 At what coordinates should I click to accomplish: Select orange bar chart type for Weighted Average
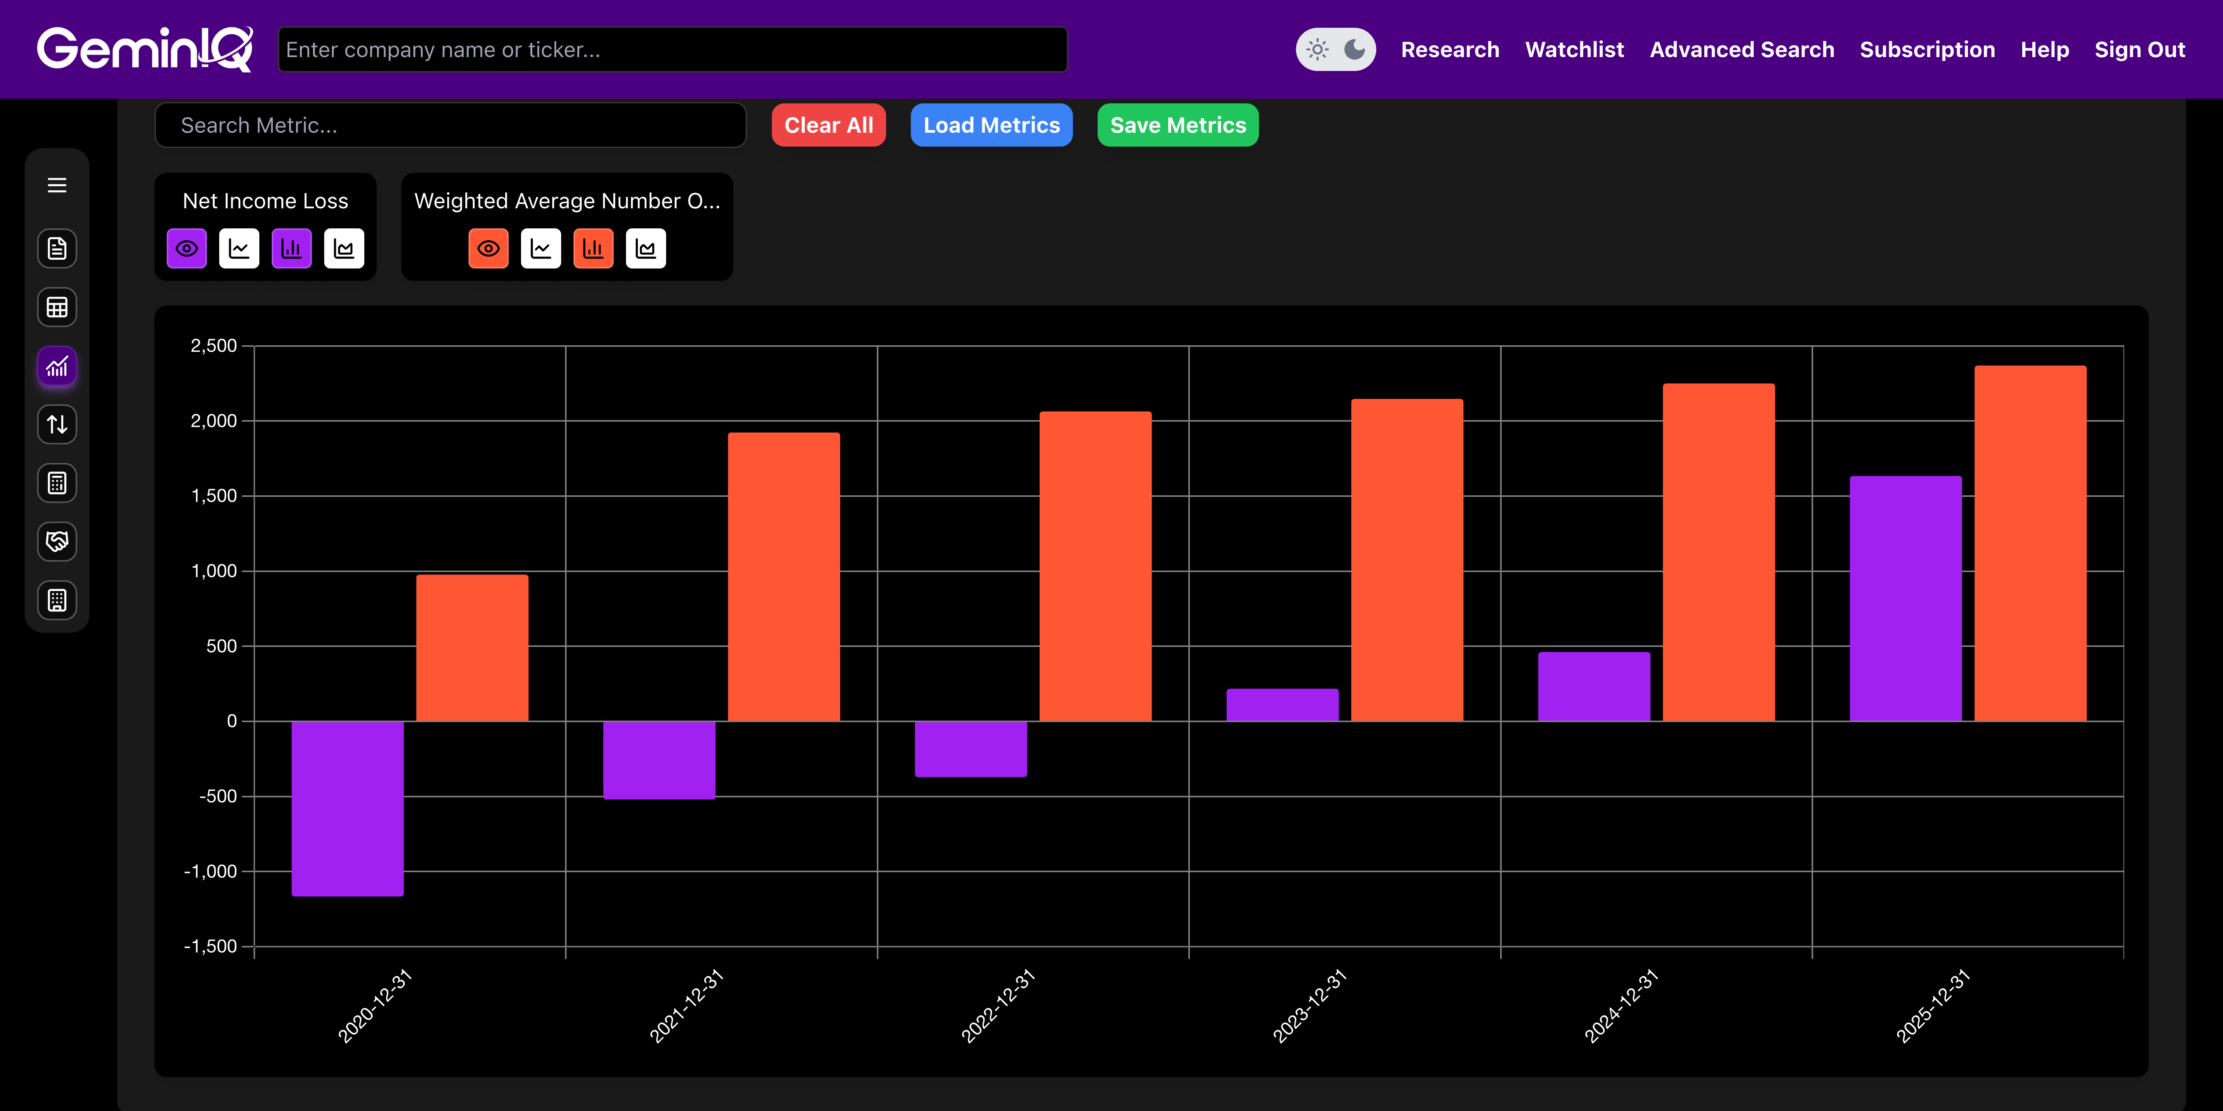click(x=593, y=249)
